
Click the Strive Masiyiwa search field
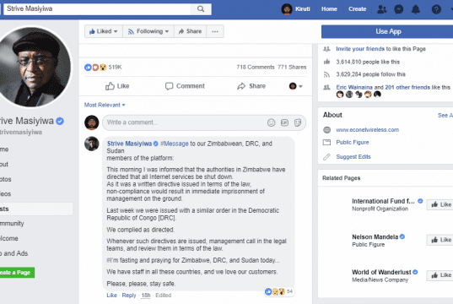(98, 9)
